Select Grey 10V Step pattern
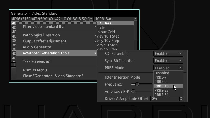 pyautogui.click(x=115, y=41)
